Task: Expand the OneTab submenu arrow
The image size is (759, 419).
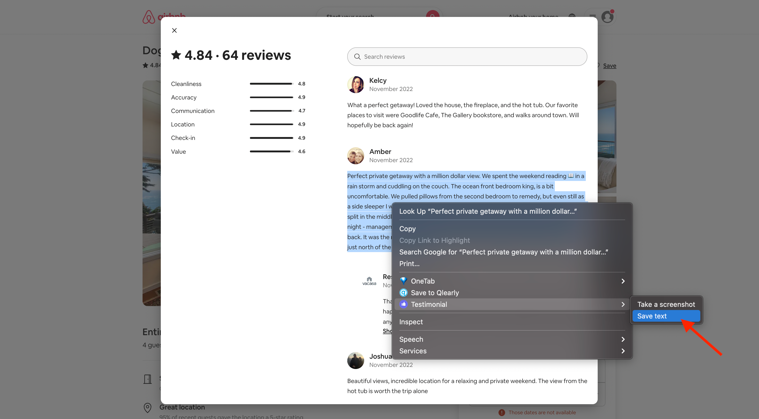Action: pos(623,281)
